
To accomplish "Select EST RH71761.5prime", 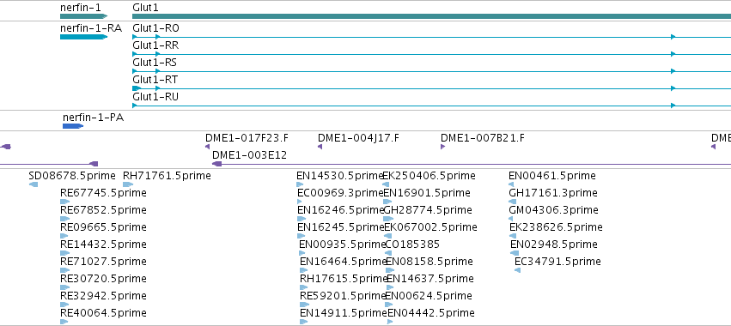I will tap(167, 176).
